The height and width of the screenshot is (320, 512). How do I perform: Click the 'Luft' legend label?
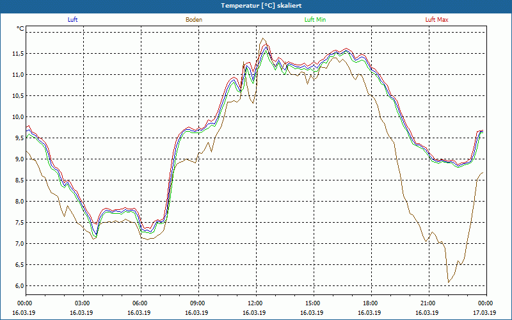(x=72, y=20)
